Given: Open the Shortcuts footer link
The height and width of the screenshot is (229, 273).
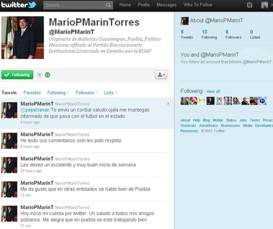Looking at the screenshot, I should [188, 125].
